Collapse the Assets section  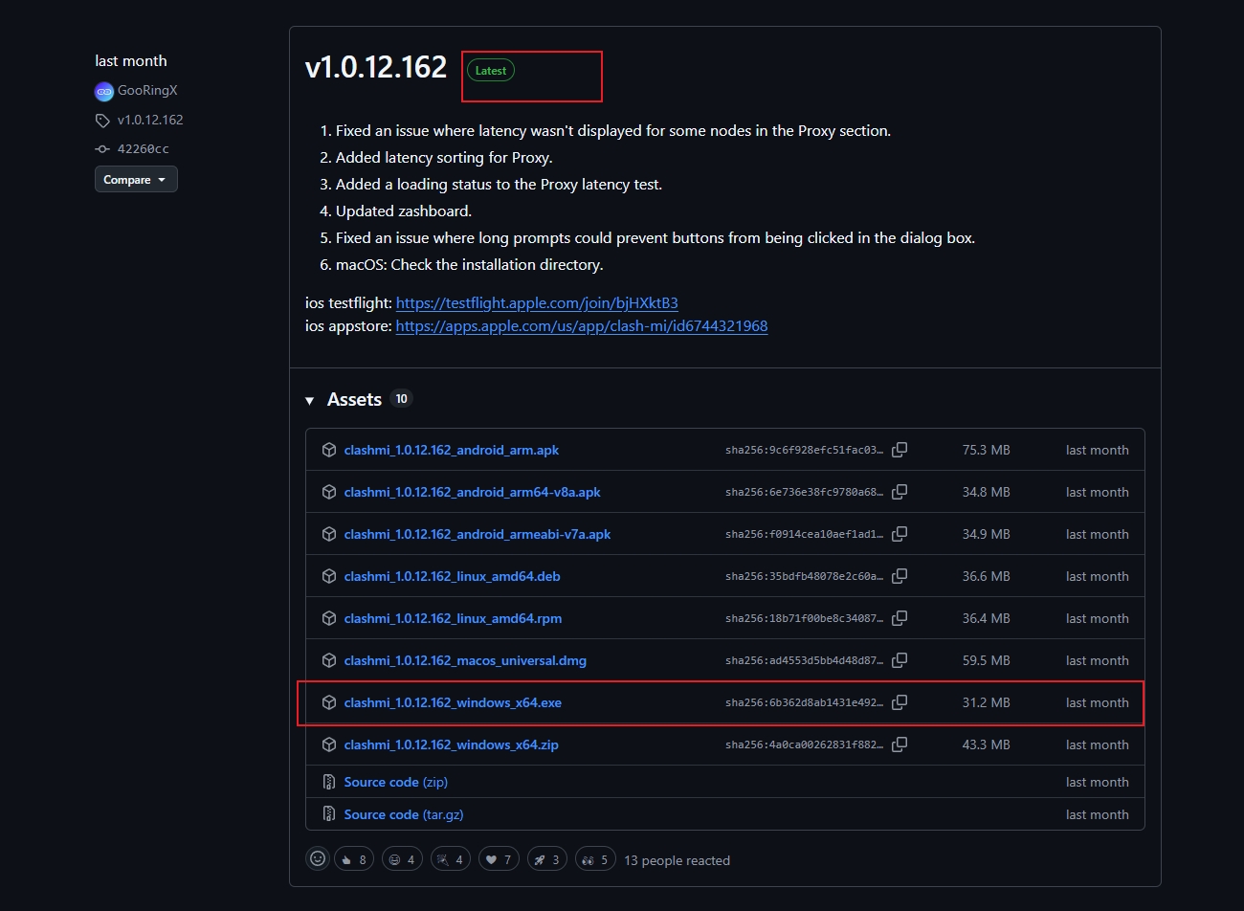[x=310, y=400]
